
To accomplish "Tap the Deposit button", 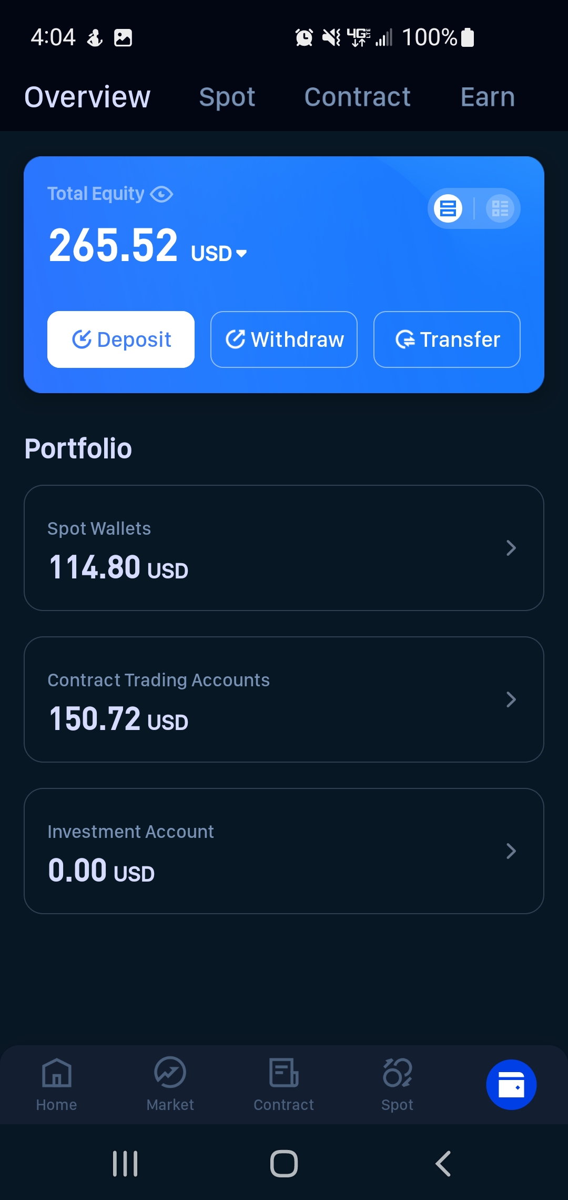I will click(121, 339).
